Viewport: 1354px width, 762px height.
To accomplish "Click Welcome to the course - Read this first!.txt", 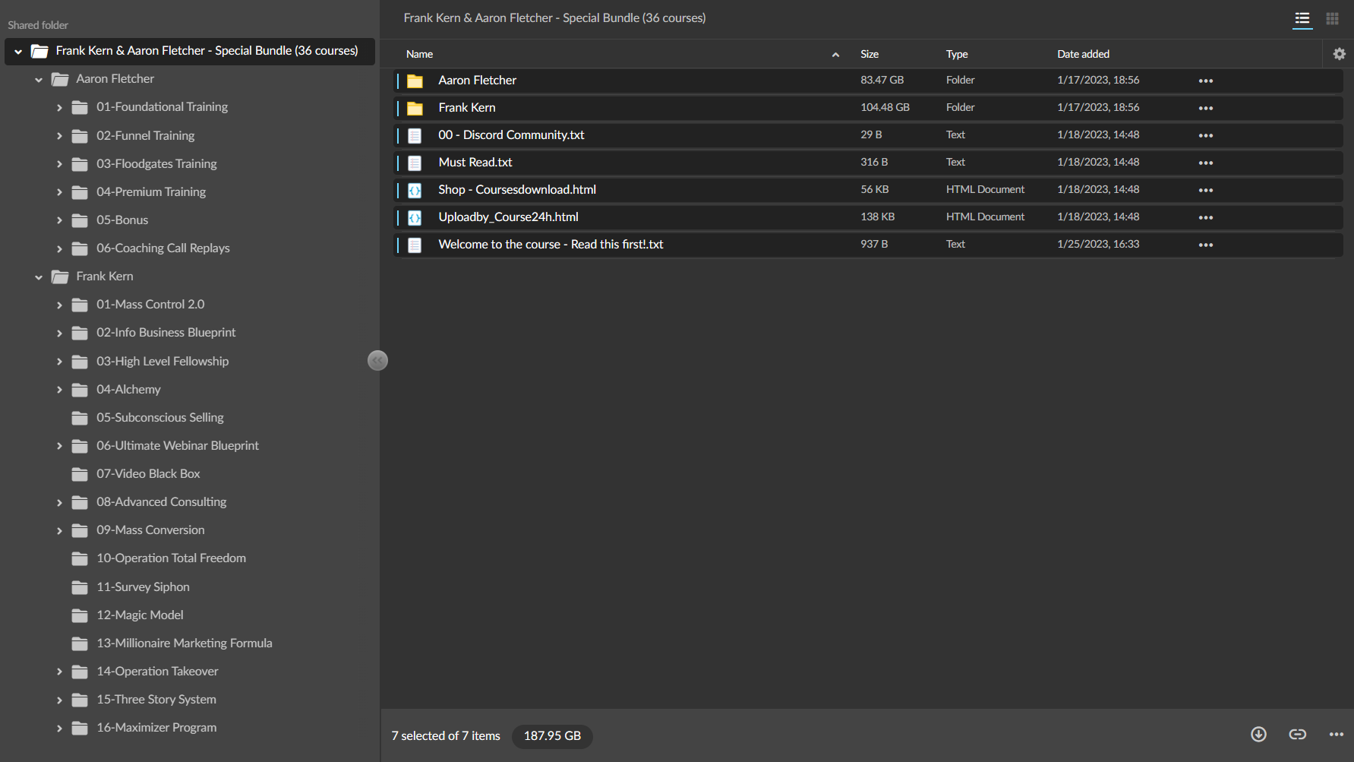I will coord(551,244).
